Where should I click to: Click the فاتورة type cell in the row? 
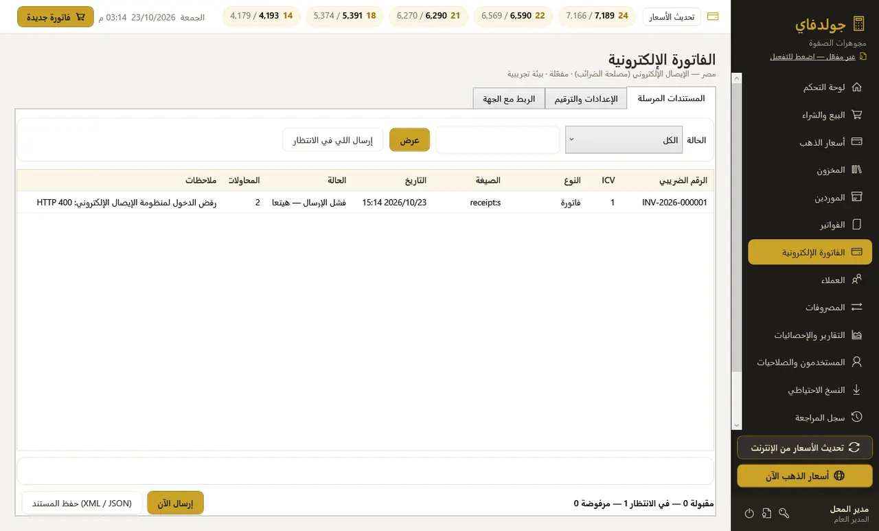pos(572,203)
